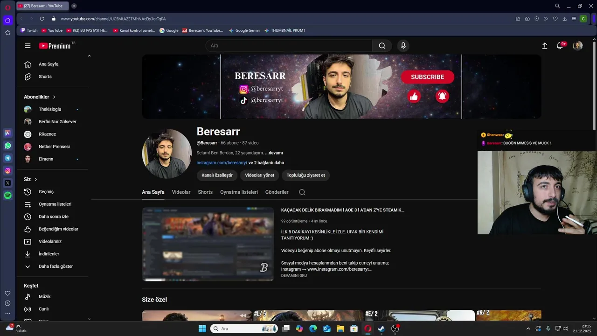Click the search magnifier button
The height and width of the screenshot is (336, 597).
point(382,46)
